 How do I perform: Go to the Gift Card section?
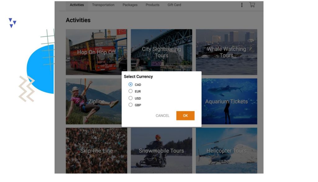[174, 5]
